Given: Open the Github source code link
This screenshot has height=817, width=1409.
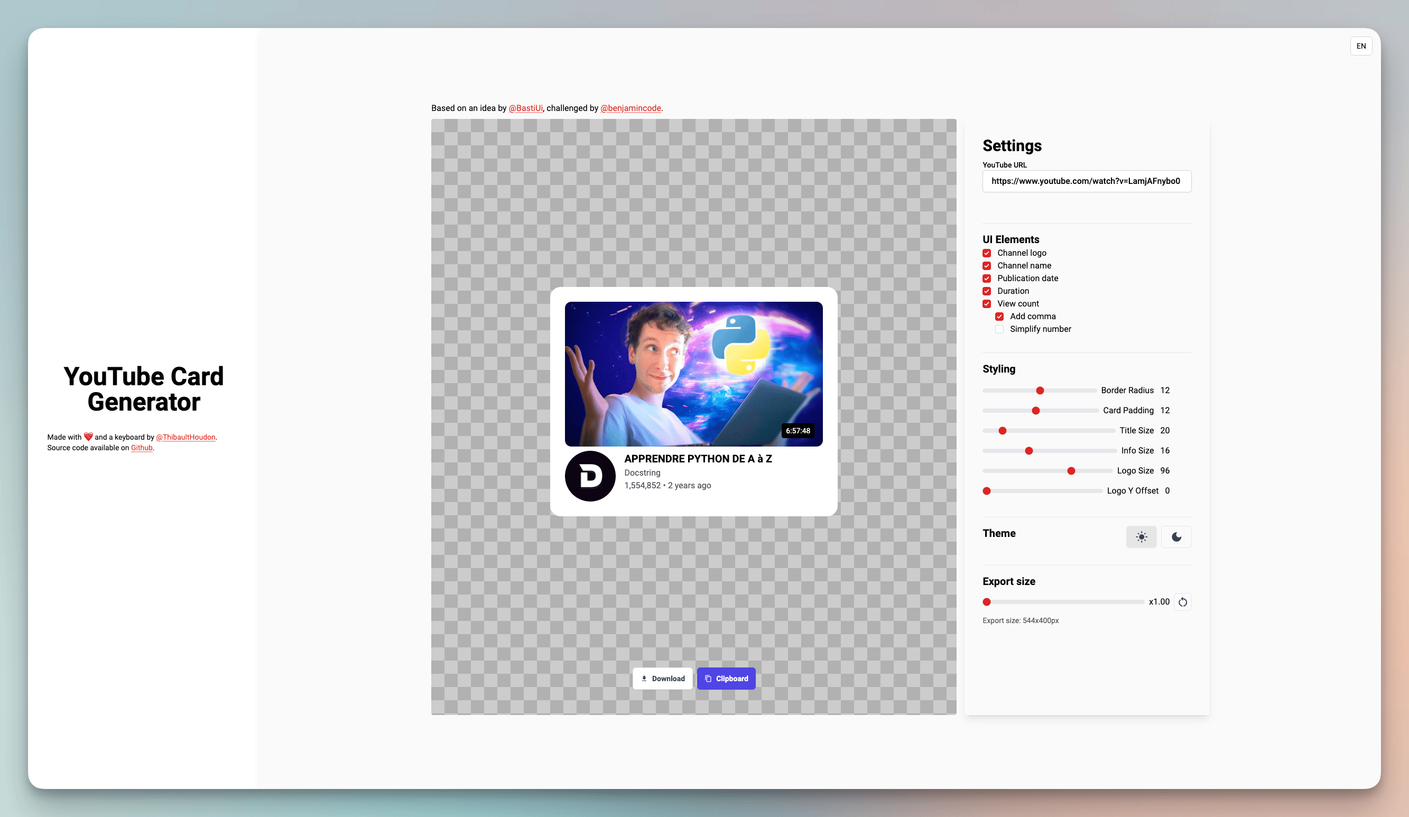Looking at the screenshot, I should [142, 448].
